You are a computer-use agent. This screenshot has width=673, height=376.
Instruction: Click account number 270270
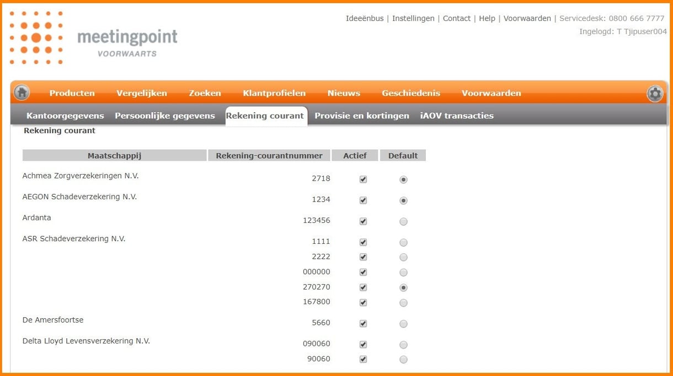317,287
